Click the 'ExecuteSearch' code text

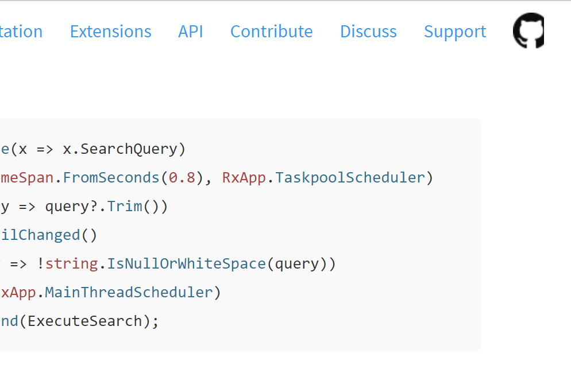click(x=85, y=321)
